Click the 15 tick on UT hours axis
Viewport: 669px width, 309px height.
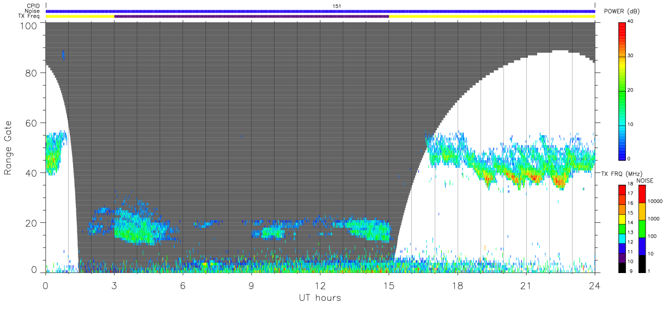[389, 285]
